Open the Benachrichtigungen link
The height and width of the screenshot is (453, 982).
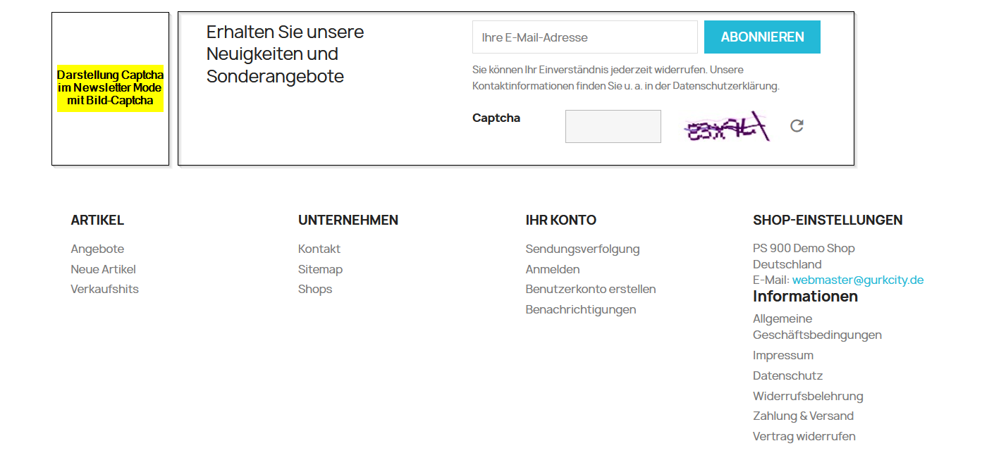pyautogui.click(x=580, y=309)
